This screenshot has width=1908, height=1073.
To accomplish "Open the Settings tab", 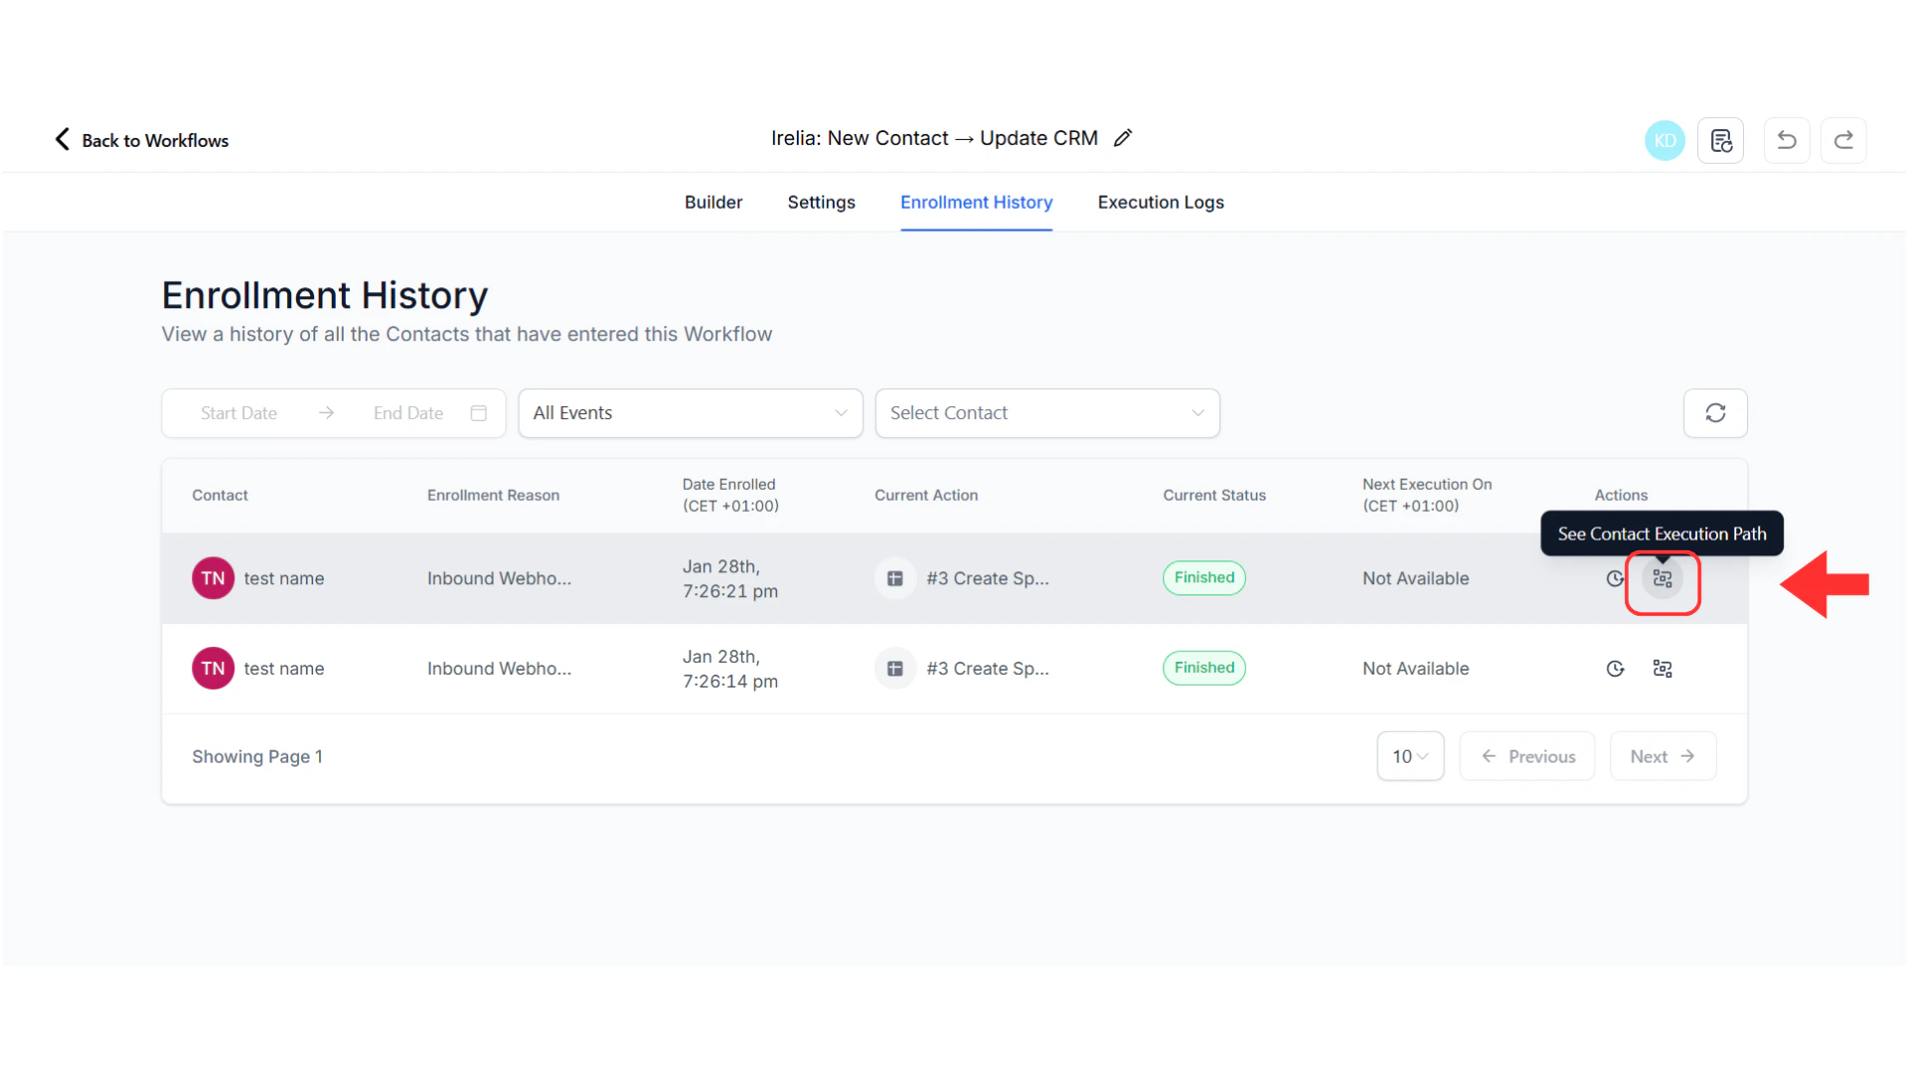I will coord(821,202).
